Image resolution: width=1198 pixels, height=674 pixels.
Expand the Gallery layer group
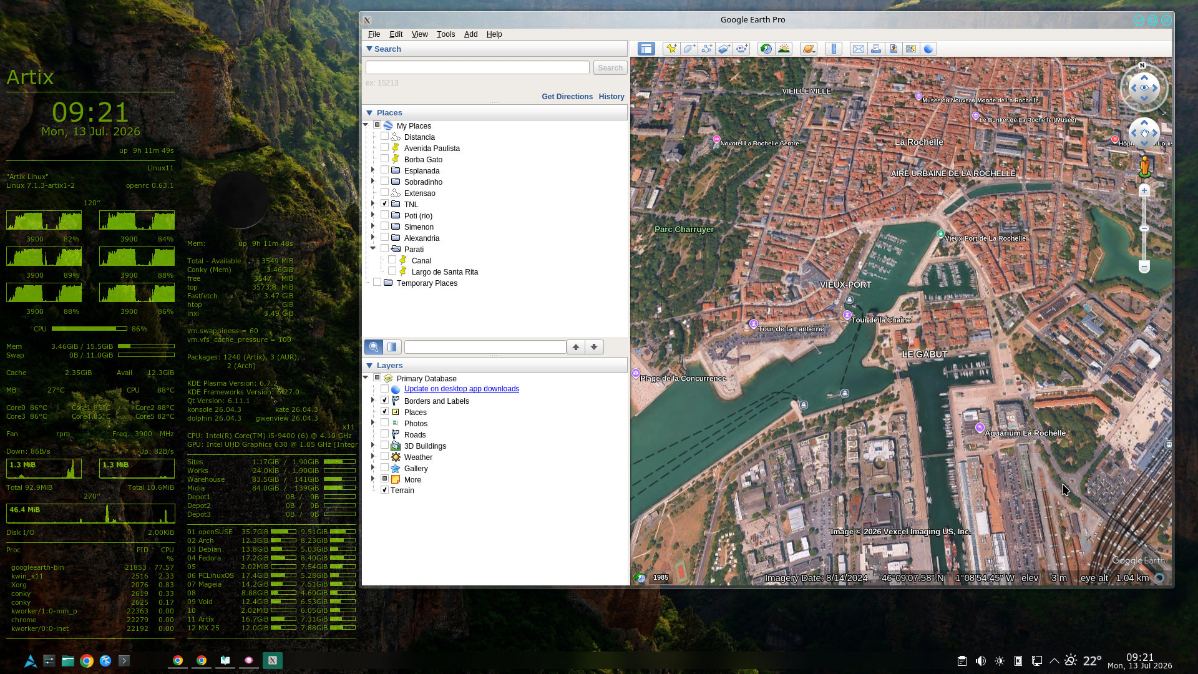click(x=373, y=468)
